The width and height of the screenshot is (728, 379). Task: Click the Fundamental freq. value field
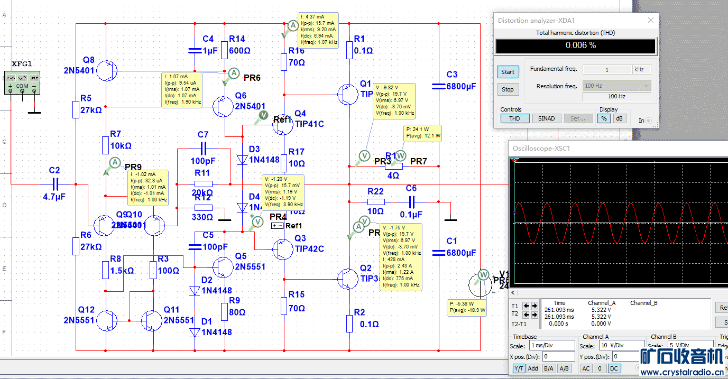coord(607,70)
